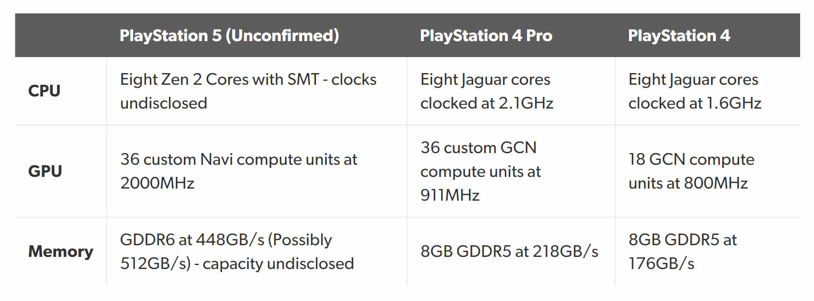814x301 pixels.
Task: Click the word undisclosed in the CPU row
Action: [x=164, y=103]
